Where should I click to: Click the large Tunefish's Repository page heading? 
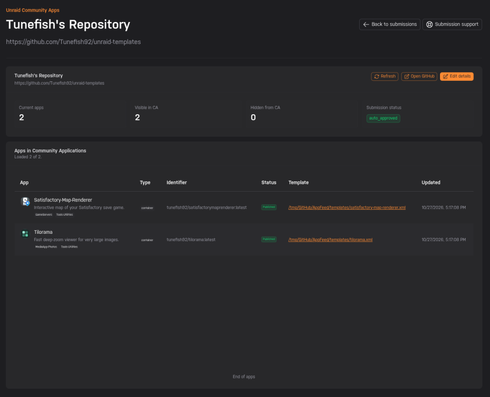[68, 25]
